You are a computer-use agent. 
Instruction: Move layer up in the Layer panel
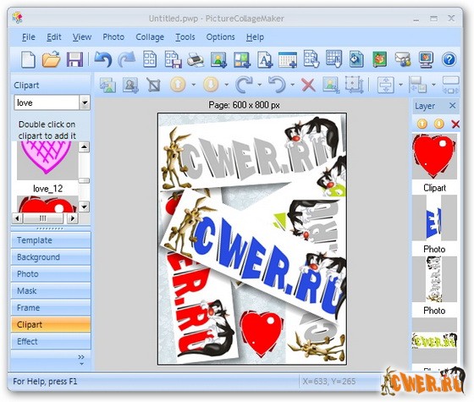click(422, 124)
